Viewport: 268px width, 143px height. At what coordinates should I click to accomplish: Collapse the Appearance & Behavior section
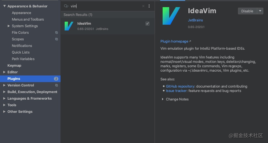point(4,6)
